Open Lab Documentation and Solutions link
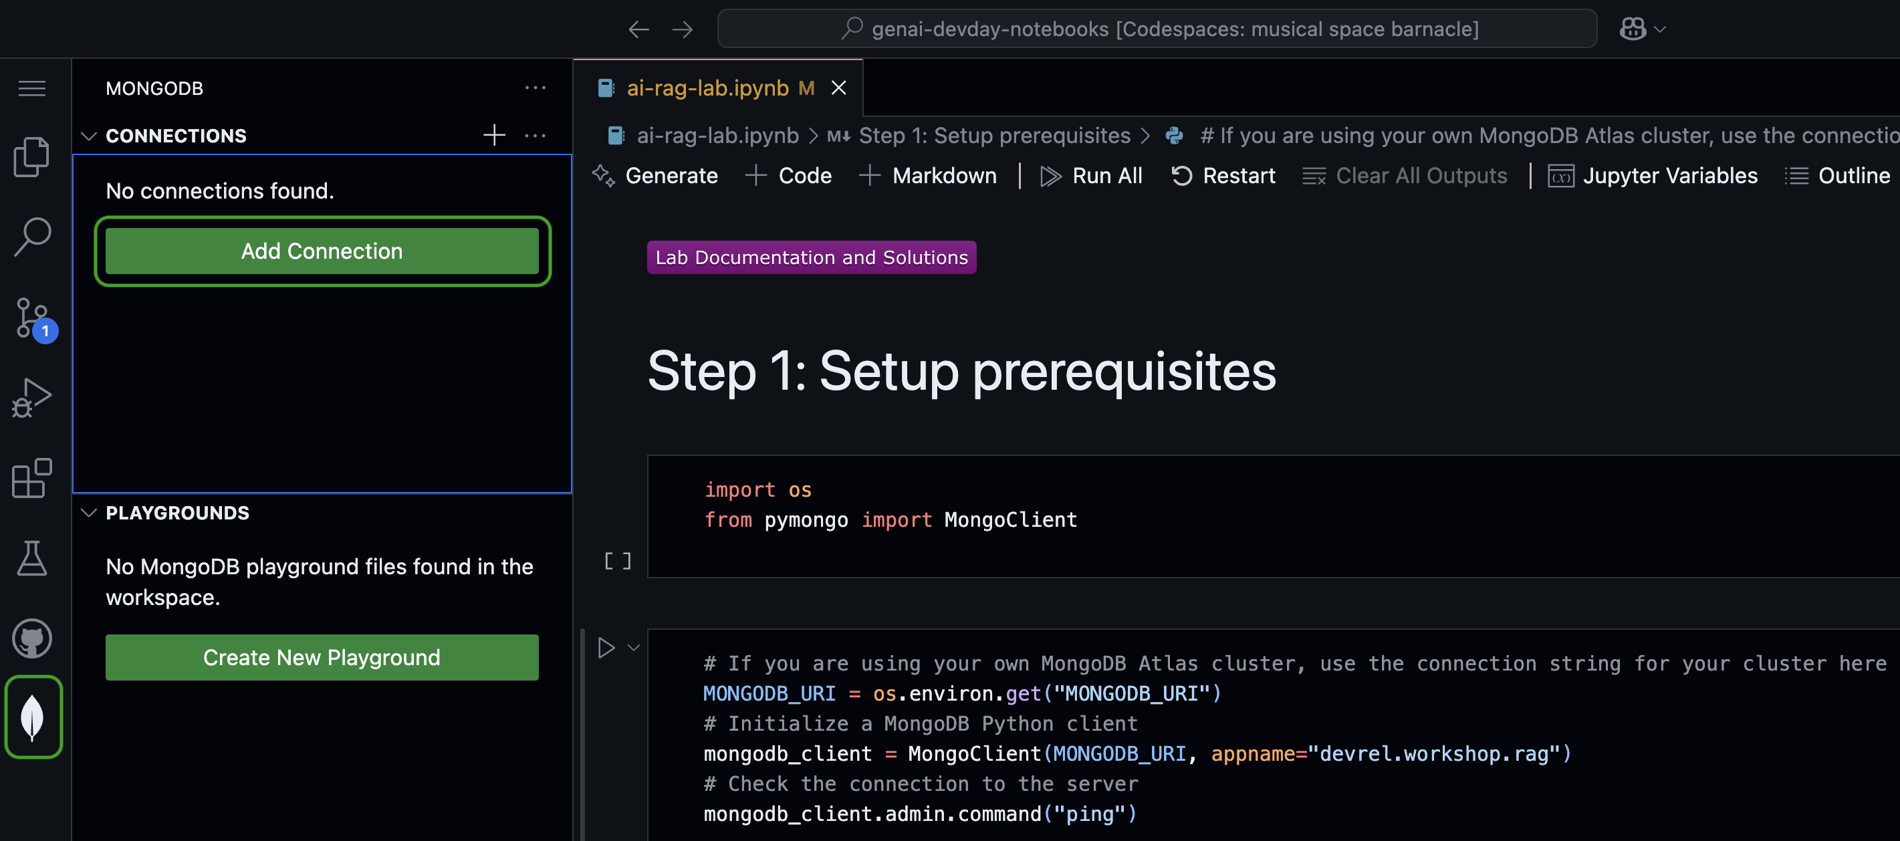 pyautogui.click(x=812, y=257)
